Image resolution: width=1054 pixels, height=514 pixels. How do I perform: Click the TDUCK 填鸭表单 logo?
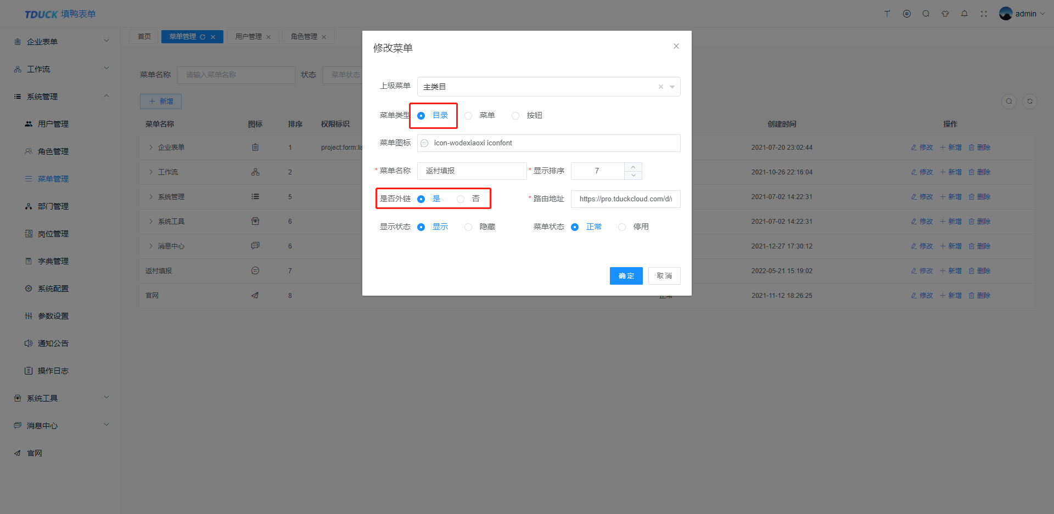pyautogui.click(x=60, y=14)
